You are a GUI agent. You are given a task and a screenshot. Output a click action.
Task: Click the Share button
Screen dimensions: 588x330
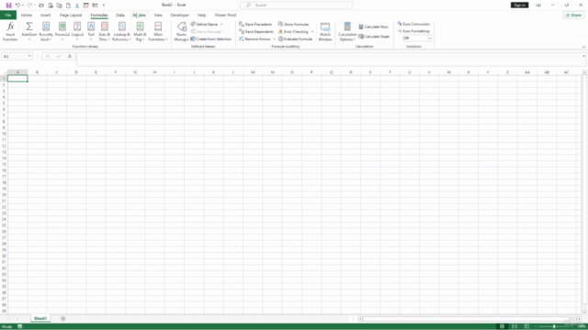click(573, 15)
